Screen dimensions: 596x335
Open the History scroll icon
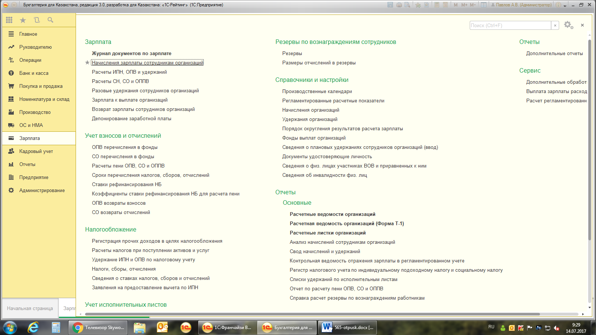click(37, 20)
